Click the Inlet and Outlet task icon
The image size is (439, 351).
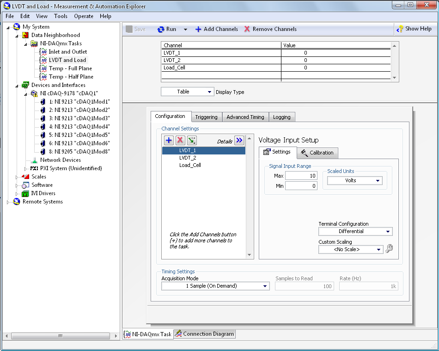click(43, 52)
